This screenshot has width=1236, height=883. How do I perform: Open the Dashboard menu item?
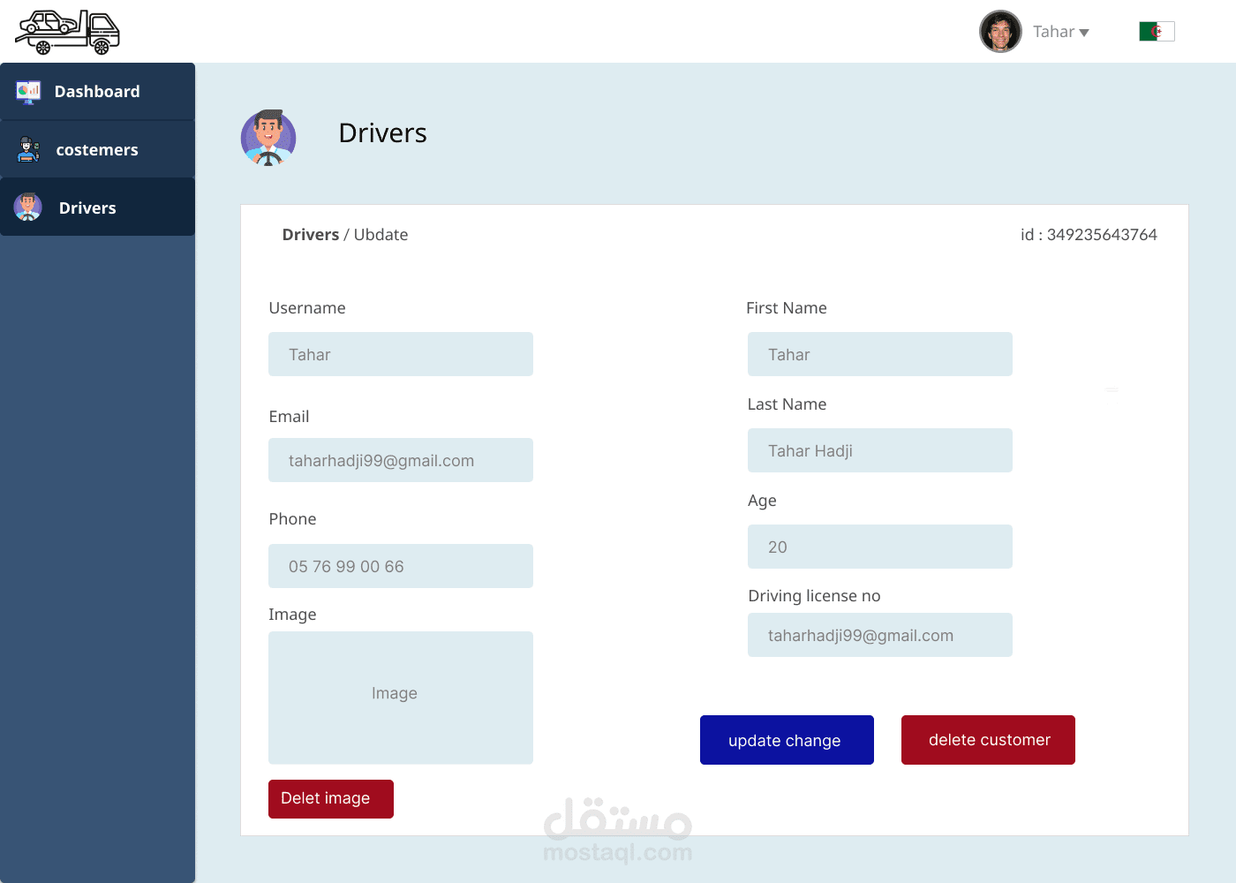click(x=97, y=92)
